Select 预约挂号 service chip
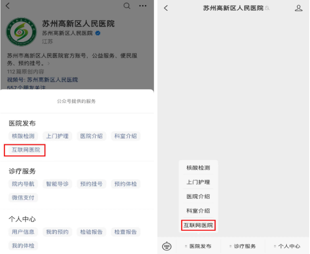 [91, 184]
